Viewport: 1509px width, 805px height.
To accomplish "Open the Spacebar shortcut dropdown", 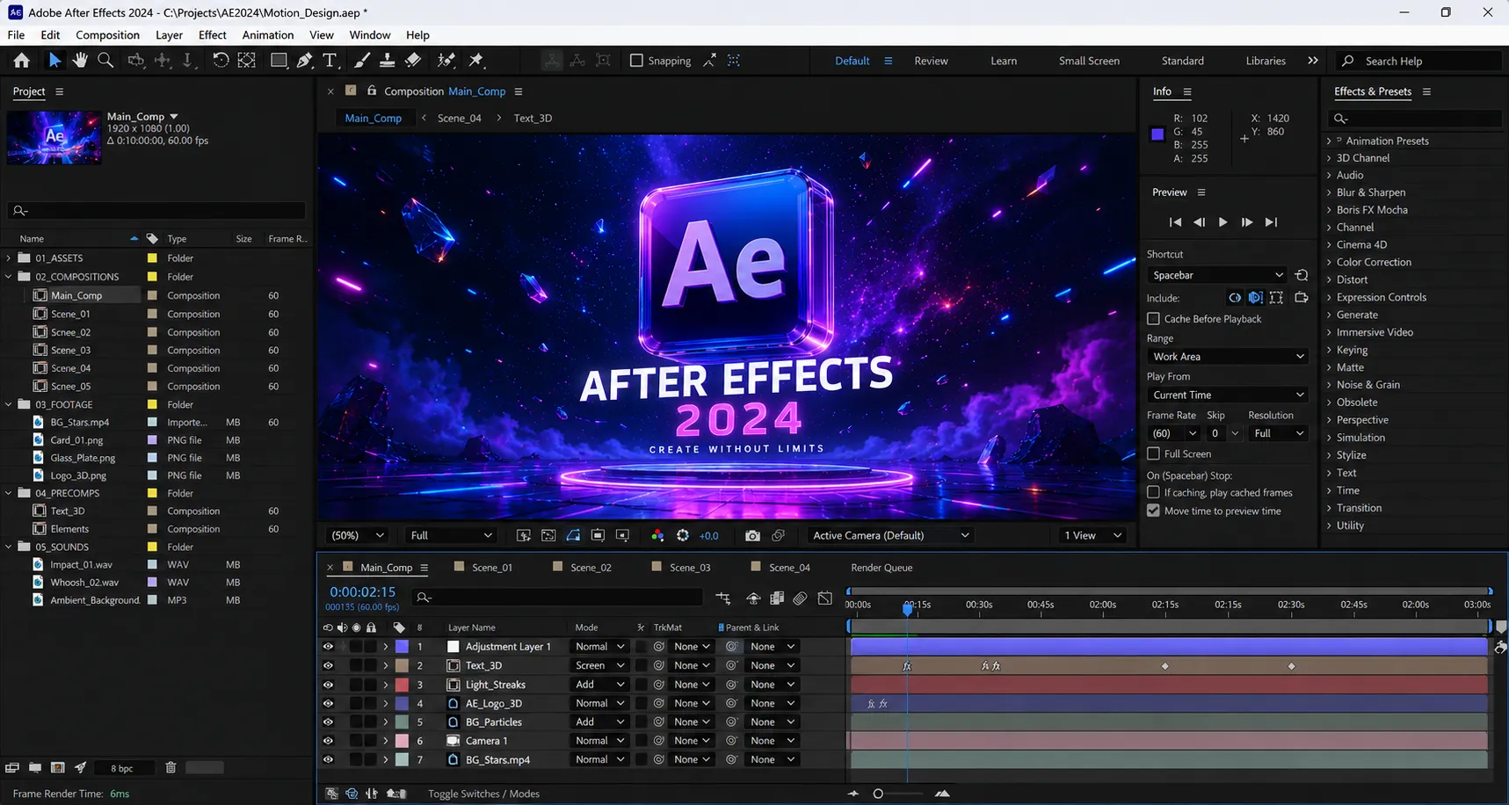I will 1218,275.
